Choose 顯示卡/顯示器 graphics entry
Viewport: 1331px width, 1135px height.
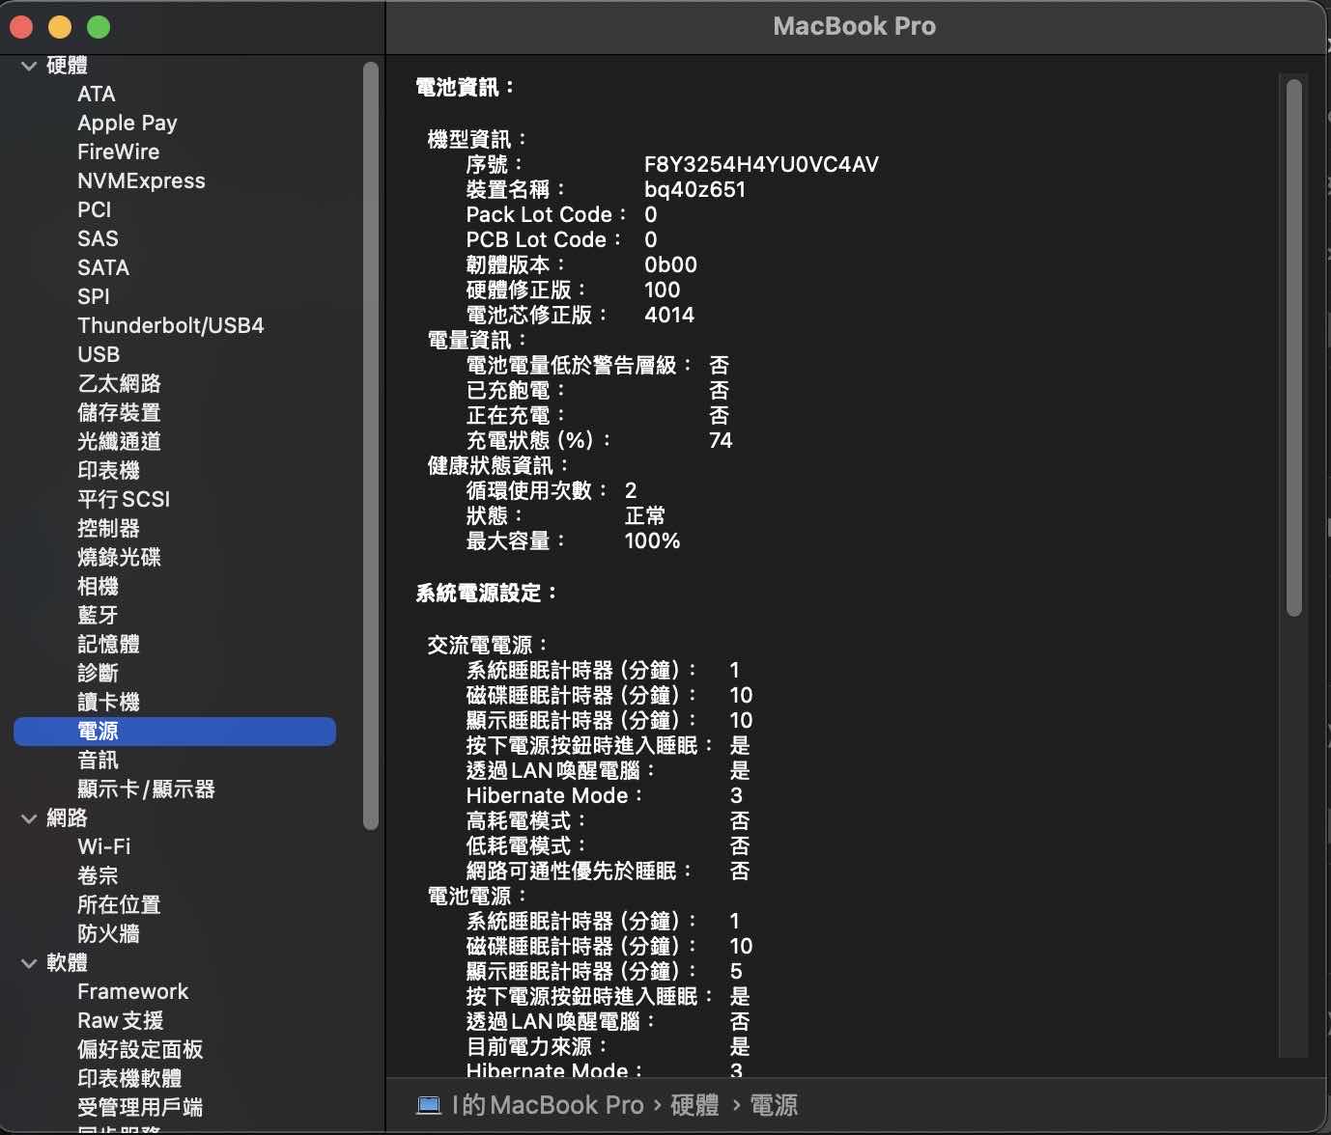tap(146, 789)
